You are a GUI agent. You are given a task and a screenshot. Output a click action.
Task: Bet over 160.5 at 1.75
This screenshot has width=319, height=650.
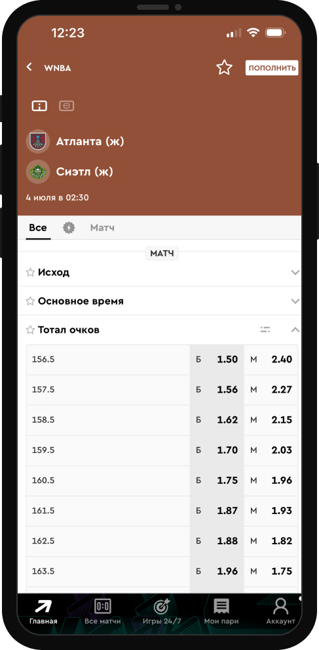217,481
